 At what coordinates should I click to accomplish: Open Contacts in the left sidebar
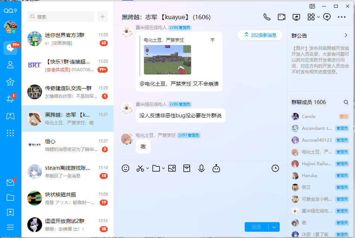click(x=10, y=65)
